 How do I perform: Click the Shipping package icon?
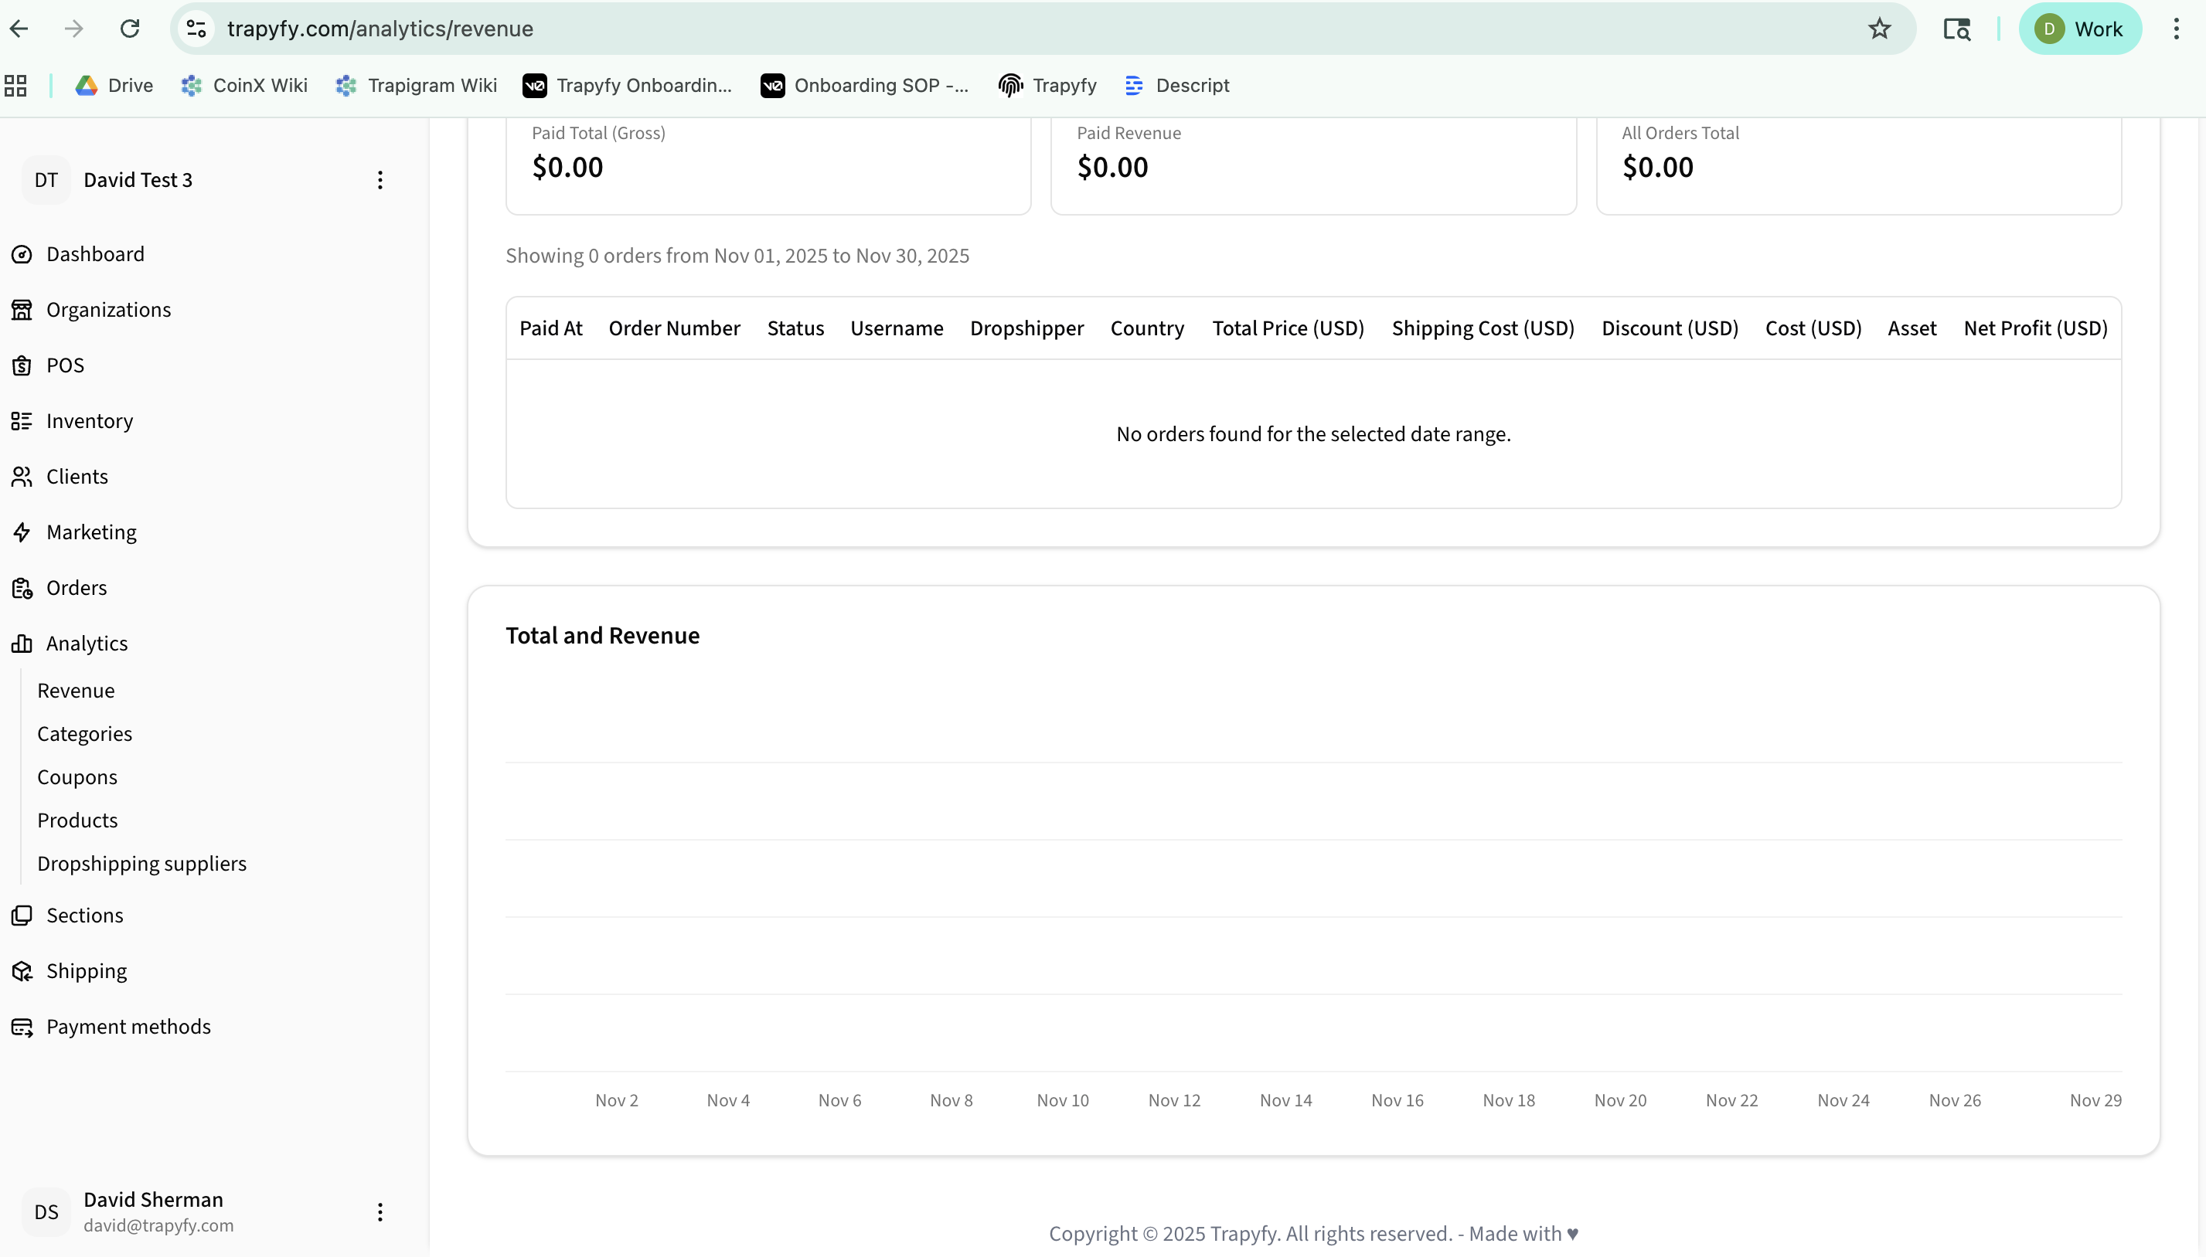[x=22, y=971]
